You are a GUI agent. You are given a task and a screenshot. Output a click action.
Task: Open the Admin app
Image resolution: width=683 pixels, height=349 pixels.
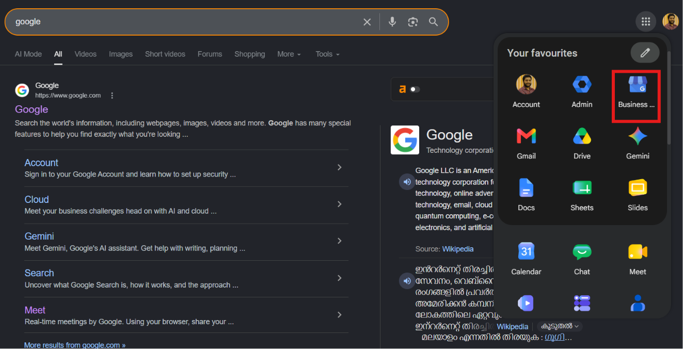pyautogui.click(x=582, y=91)
